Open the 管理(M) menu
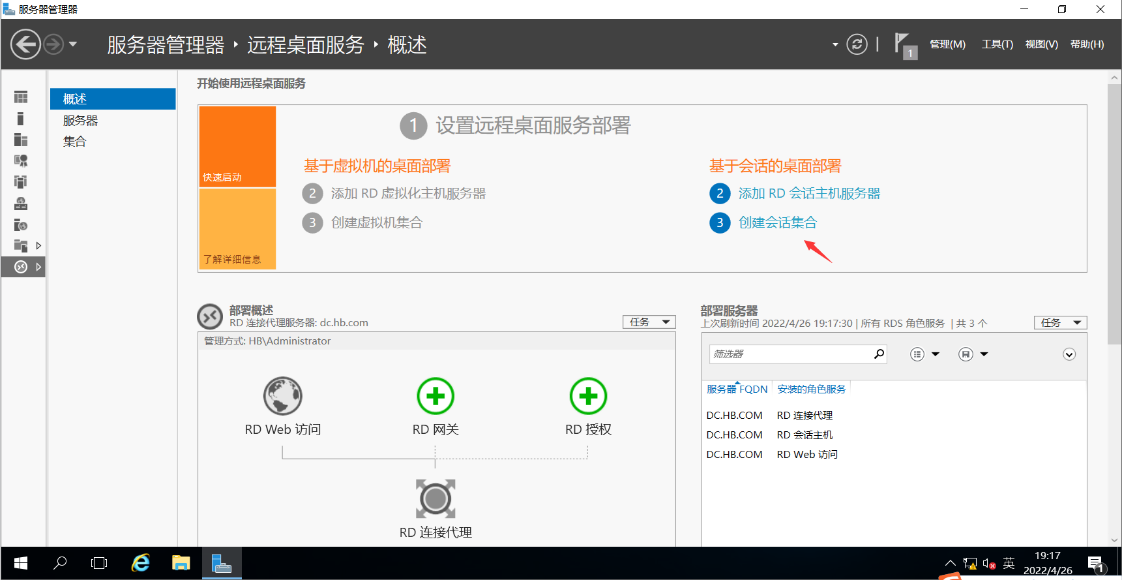This screenshot has width=1122, height=580. tap(947, 44)
